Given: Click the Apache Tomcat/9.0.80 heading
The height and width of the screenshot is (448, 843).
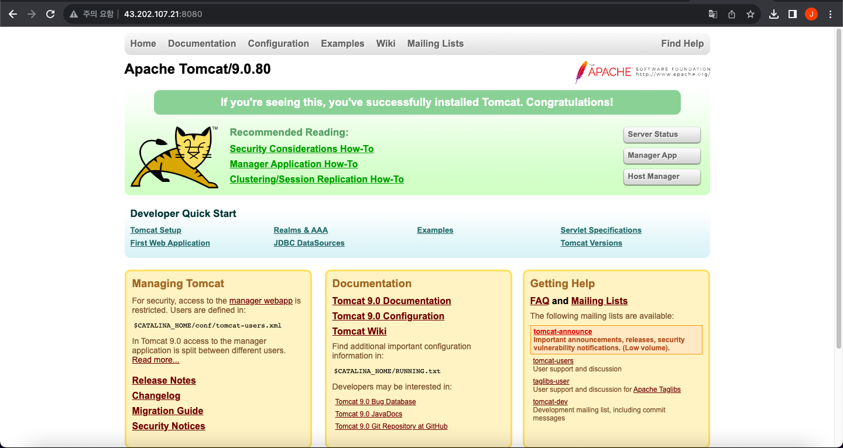Looking at the screenshot, I should point(198,69).
